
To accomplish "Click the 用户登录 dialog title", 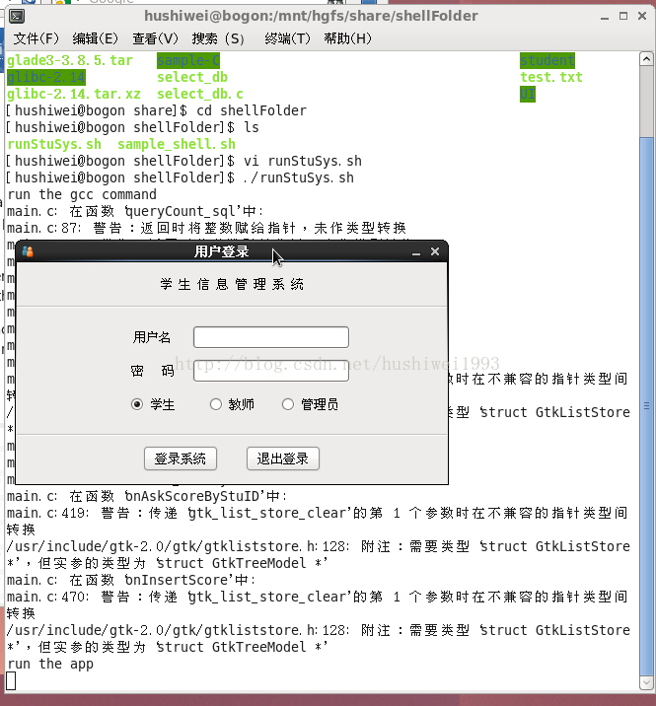I will pos(221,251).
